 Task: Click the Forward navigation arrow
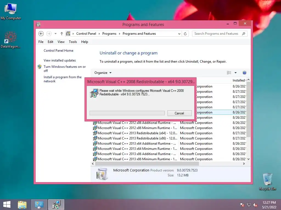[x=49, y=34]
